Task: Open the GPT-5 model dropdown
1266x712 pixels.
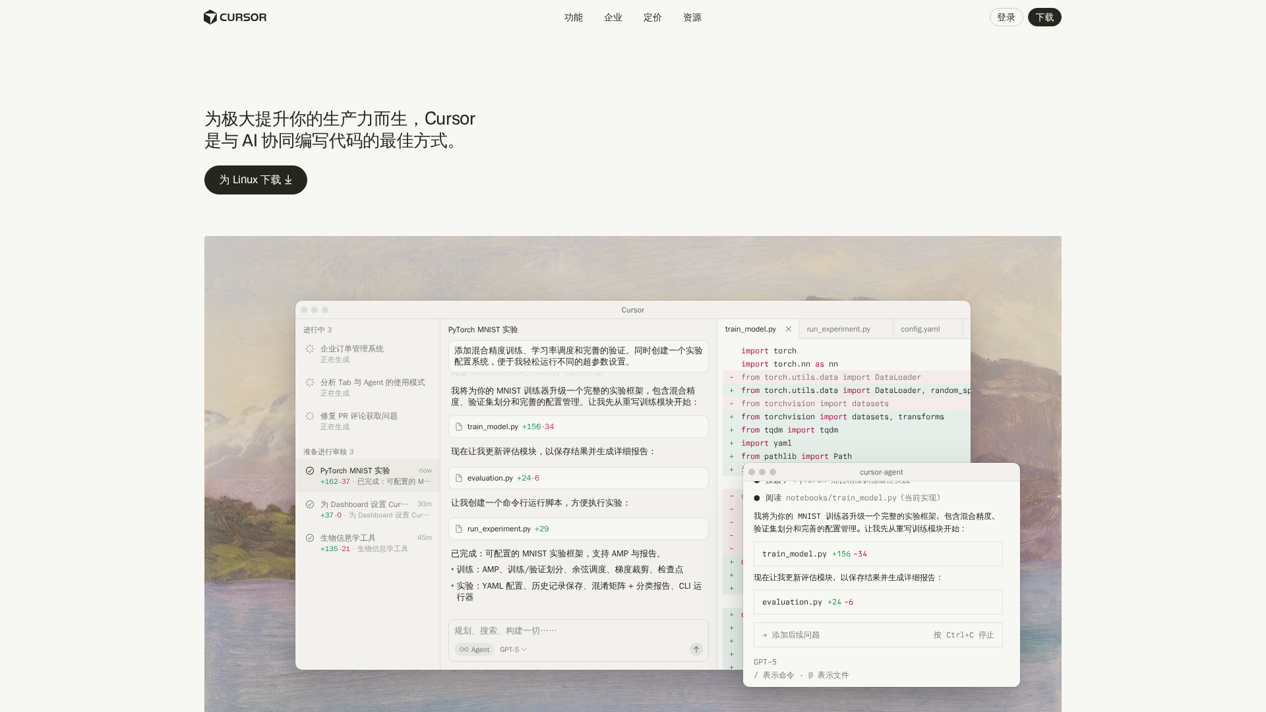Action: click(x=512, y=649)
